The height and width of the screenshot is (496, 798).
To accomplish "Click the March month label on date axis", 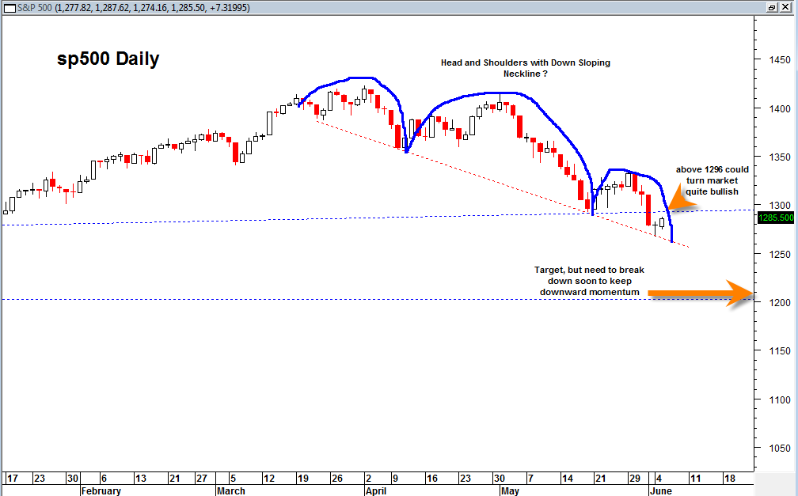I will pyautogui.click(x=231, y=491).
